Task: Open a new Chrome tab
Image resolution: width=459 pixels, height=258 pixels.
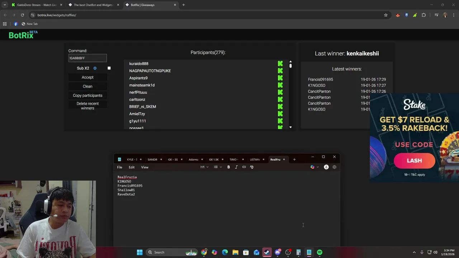Action: [x=184, y=5]
